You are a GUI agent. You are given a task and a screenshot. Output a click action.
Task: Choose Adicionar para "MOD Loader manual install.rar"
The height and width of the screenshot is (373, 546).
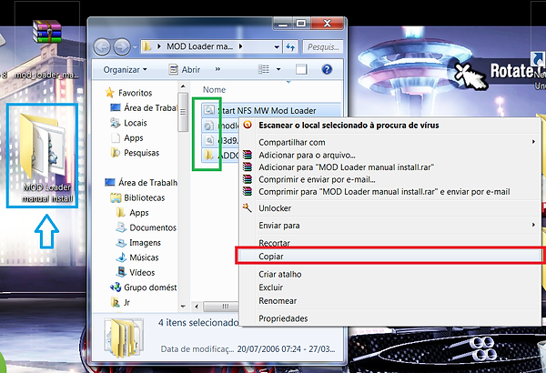point(390,167)
